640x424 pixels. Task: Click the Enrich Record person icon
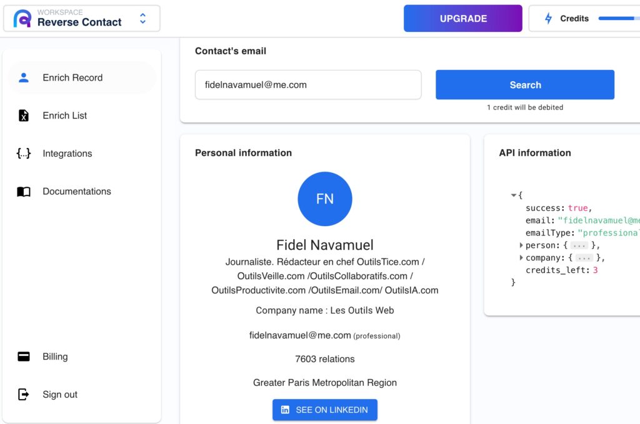(24, 77)
